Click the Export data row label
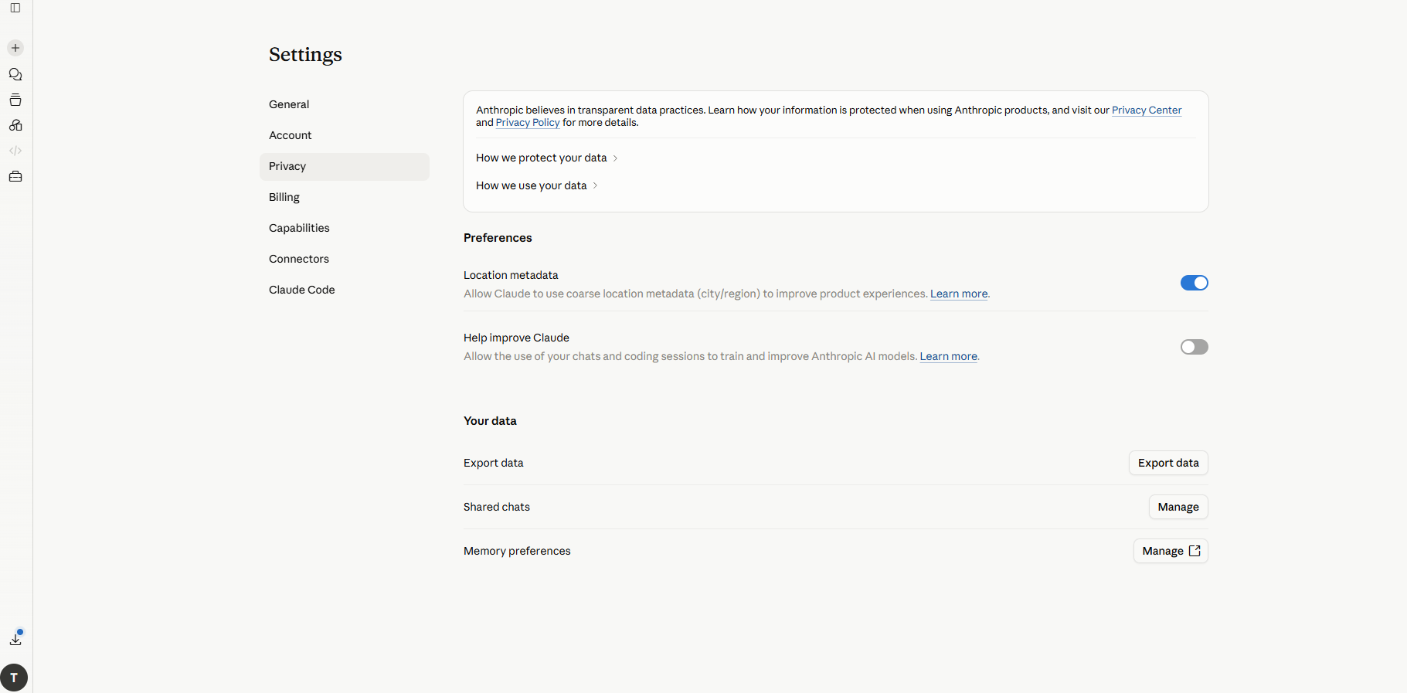The image size is (1407, 693). [x=493, y=463]
